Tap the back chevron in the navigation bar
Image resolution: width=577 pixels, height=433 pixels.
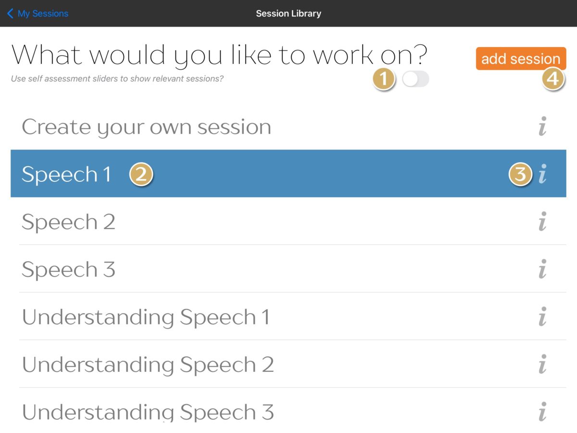click(10, 13)
